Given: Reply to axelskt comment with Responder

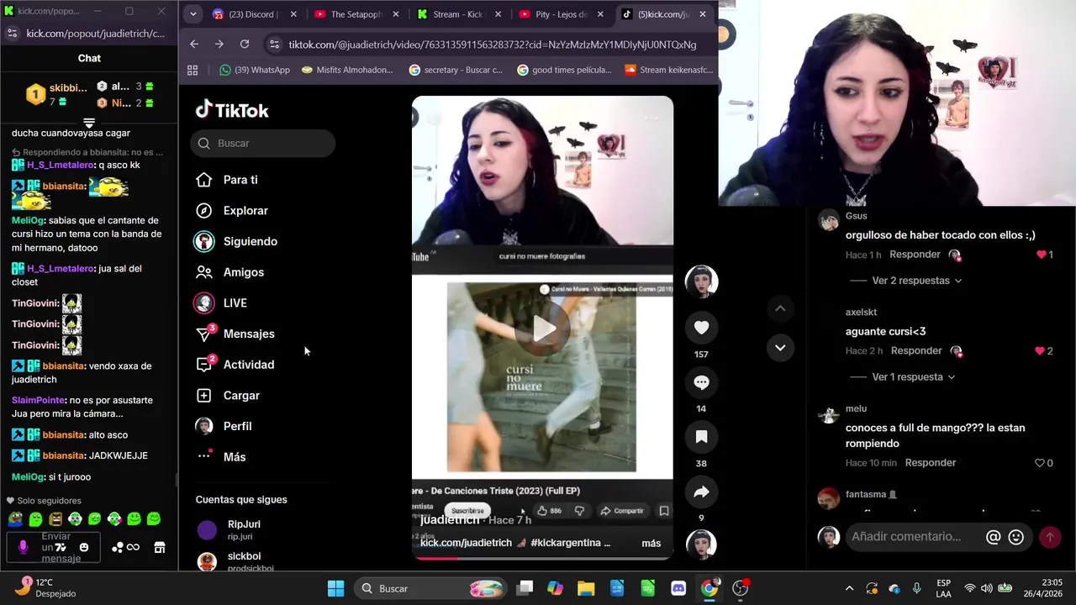Looking at the screenshot, I should pos(916,351).
